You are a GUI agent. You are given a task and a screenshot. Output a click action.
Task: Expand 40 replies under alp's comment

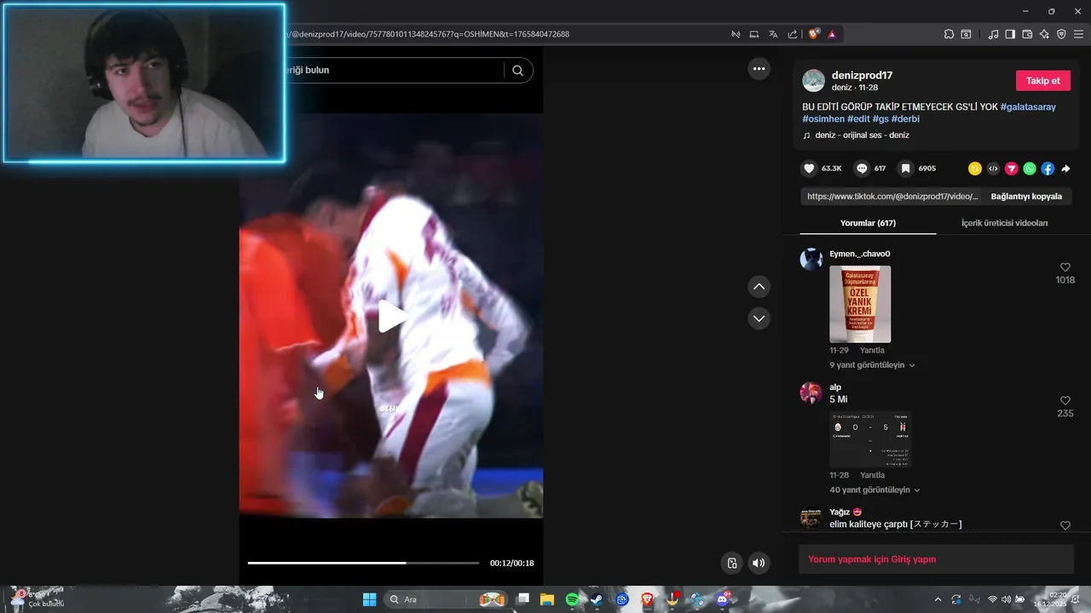point(875,490)
